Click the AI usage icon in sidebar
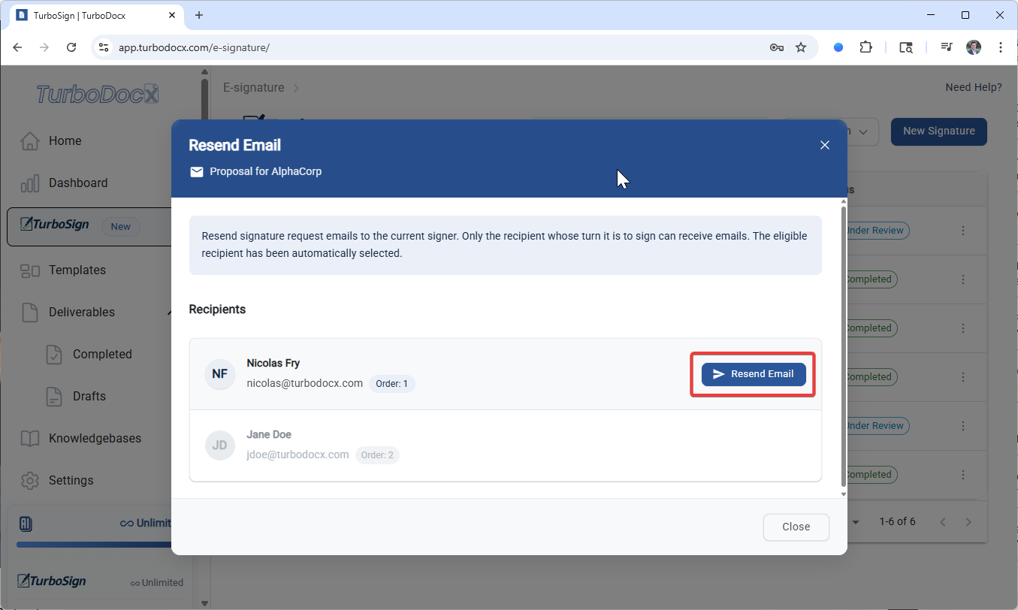The height and width of the screenshot is (610, 1018). tap(26, 524)
